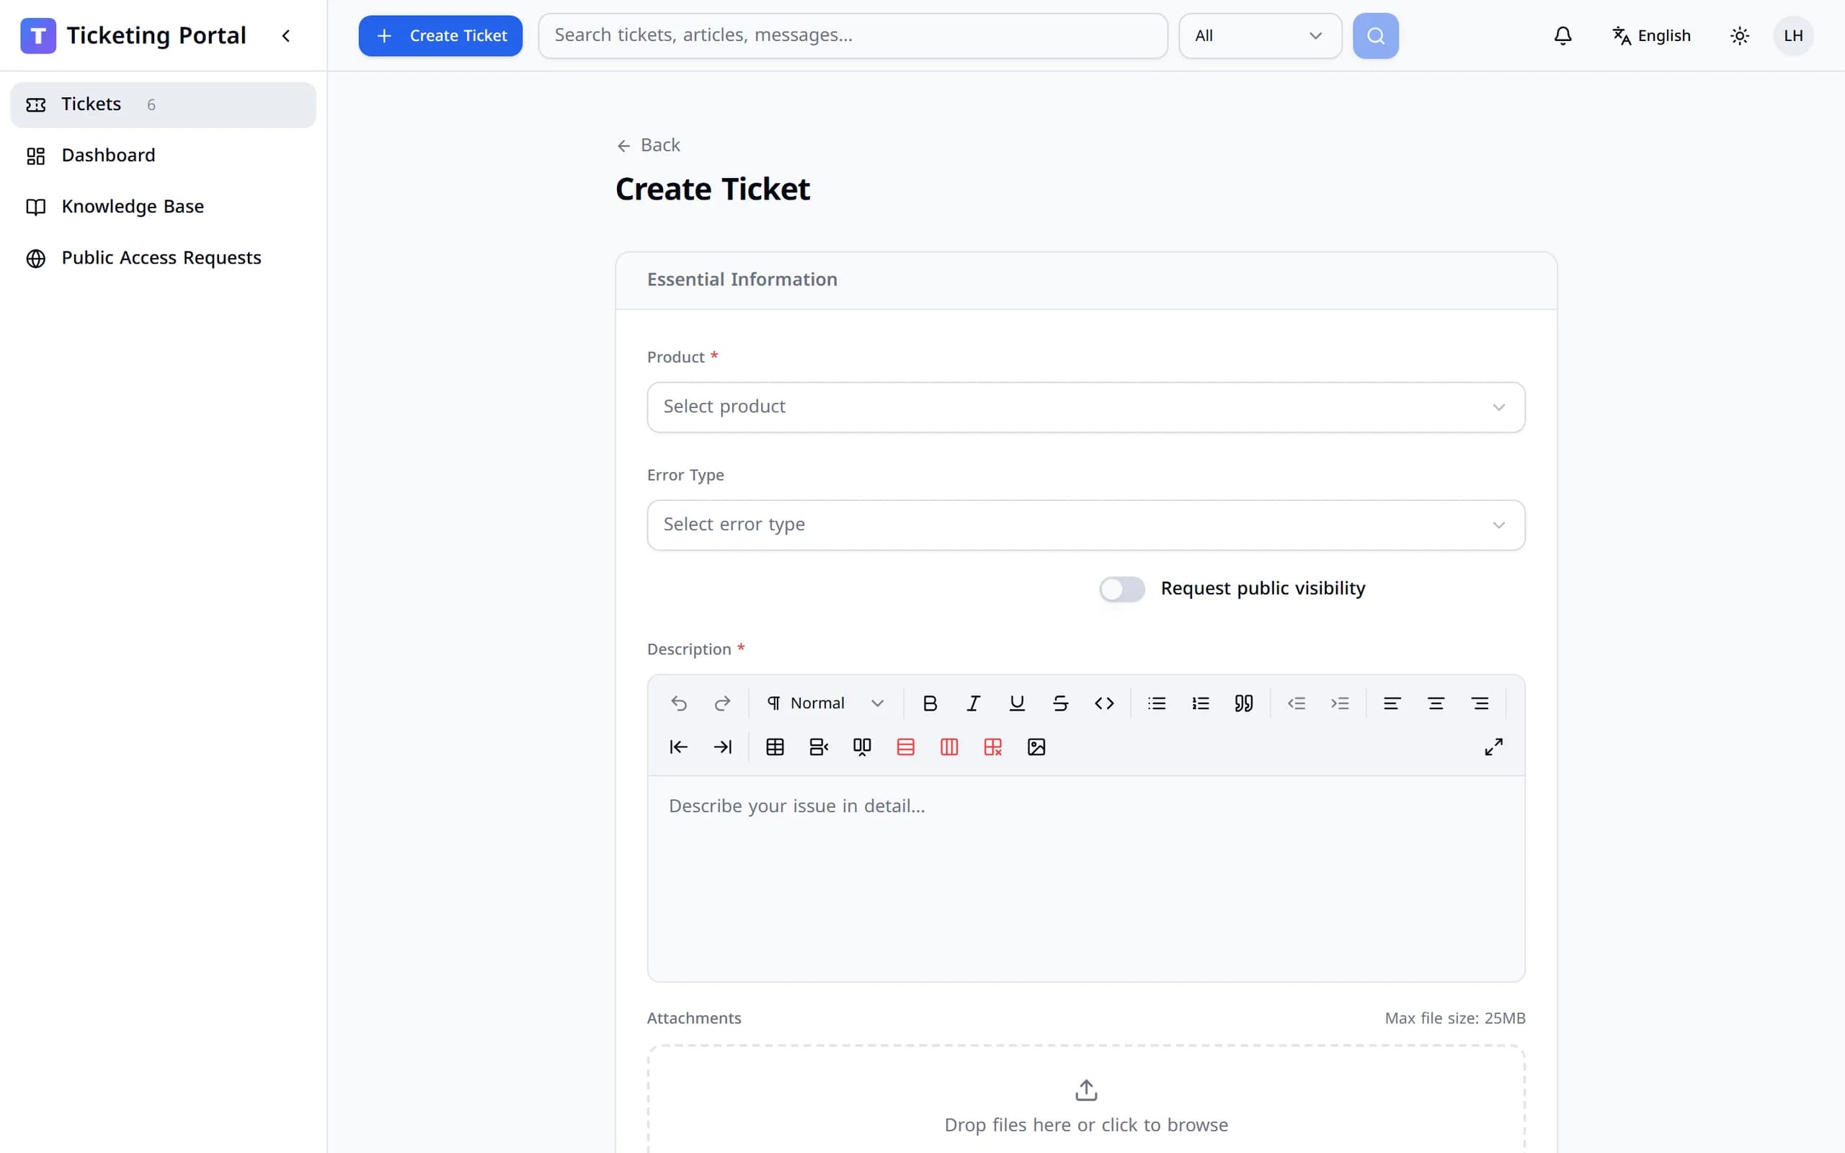This screenshot has width=1845, height=1153.
Task: Open Public Access Requests in the sidebar
Action: (x=163, y=258)
